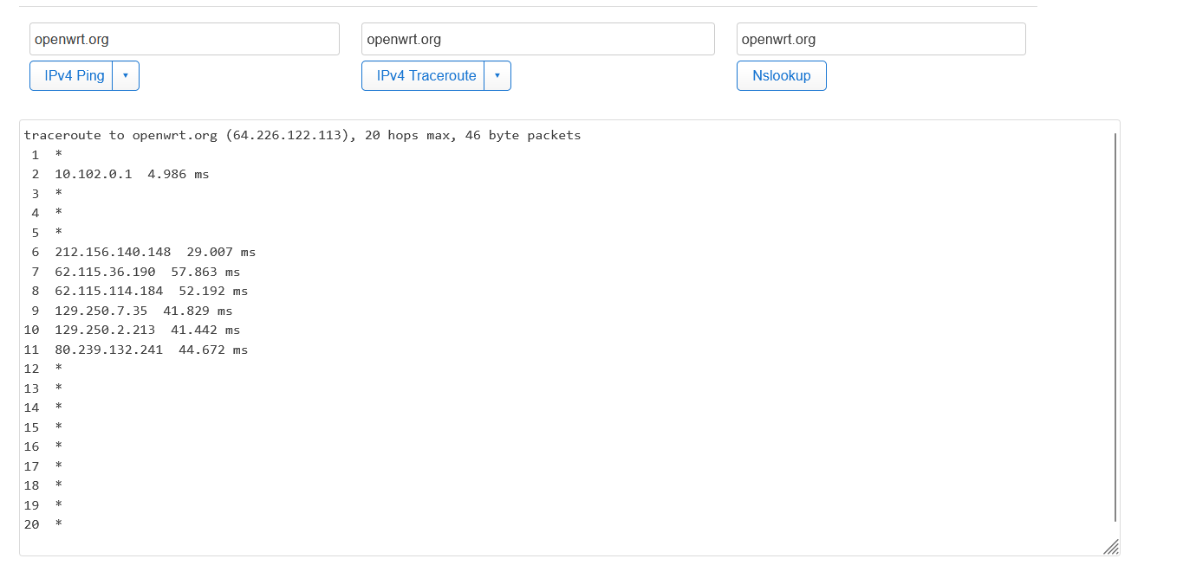The height and width of the screenshot is (565, 1183).
Task: Click the 41.829 ms latency value
Action: [198, 311]
